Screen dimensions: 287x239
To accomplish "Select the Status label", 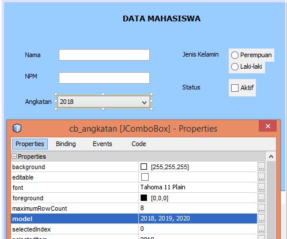I will (191, 87).
